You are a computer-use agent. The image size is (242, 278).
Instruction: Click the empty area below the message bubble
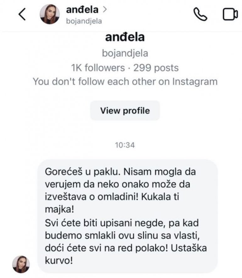[126, 275]
